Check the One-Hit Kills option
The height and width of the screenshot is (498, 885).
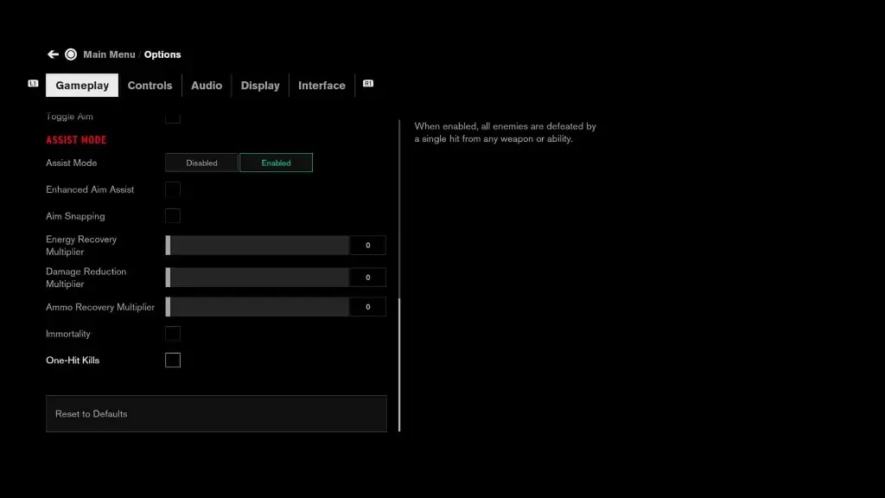pos(173,360)
